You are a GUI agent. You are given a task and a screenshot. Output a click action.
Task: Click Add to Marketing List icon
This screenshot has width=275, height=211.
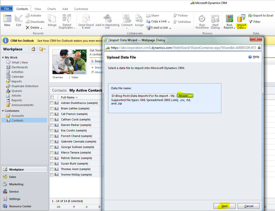(107, 19)
